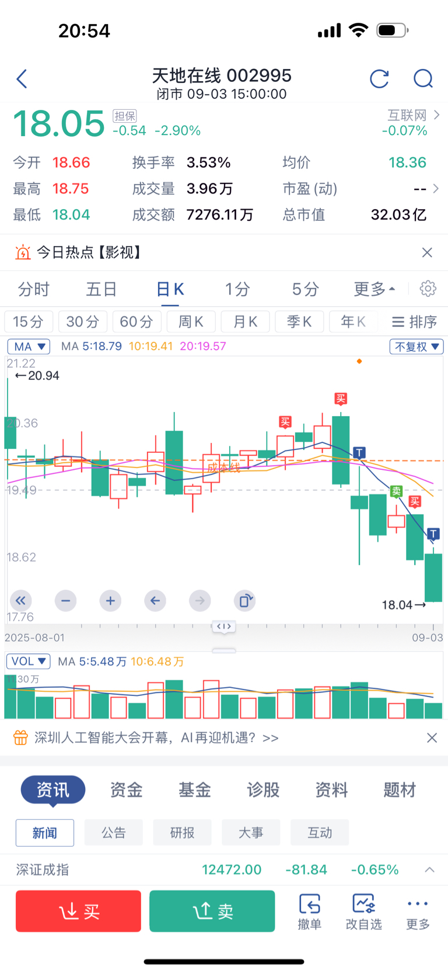Tap the green 卖 marker on chart

[x=397, y=491]
